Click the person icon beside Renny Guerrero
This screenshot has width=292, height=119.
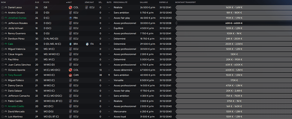[6, 34]
